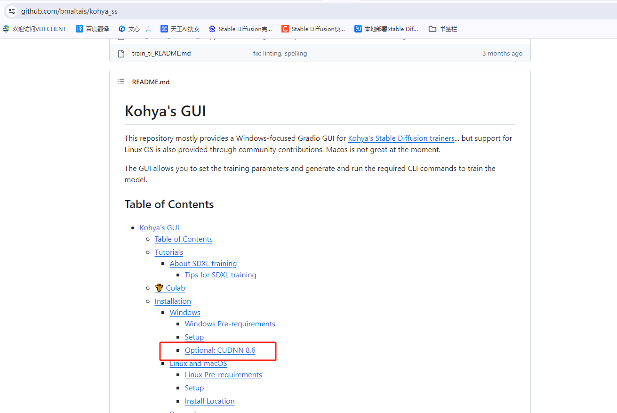Jump to the Installation section link
This screenshot has height=413, width=617.
[x=173, y=301]
